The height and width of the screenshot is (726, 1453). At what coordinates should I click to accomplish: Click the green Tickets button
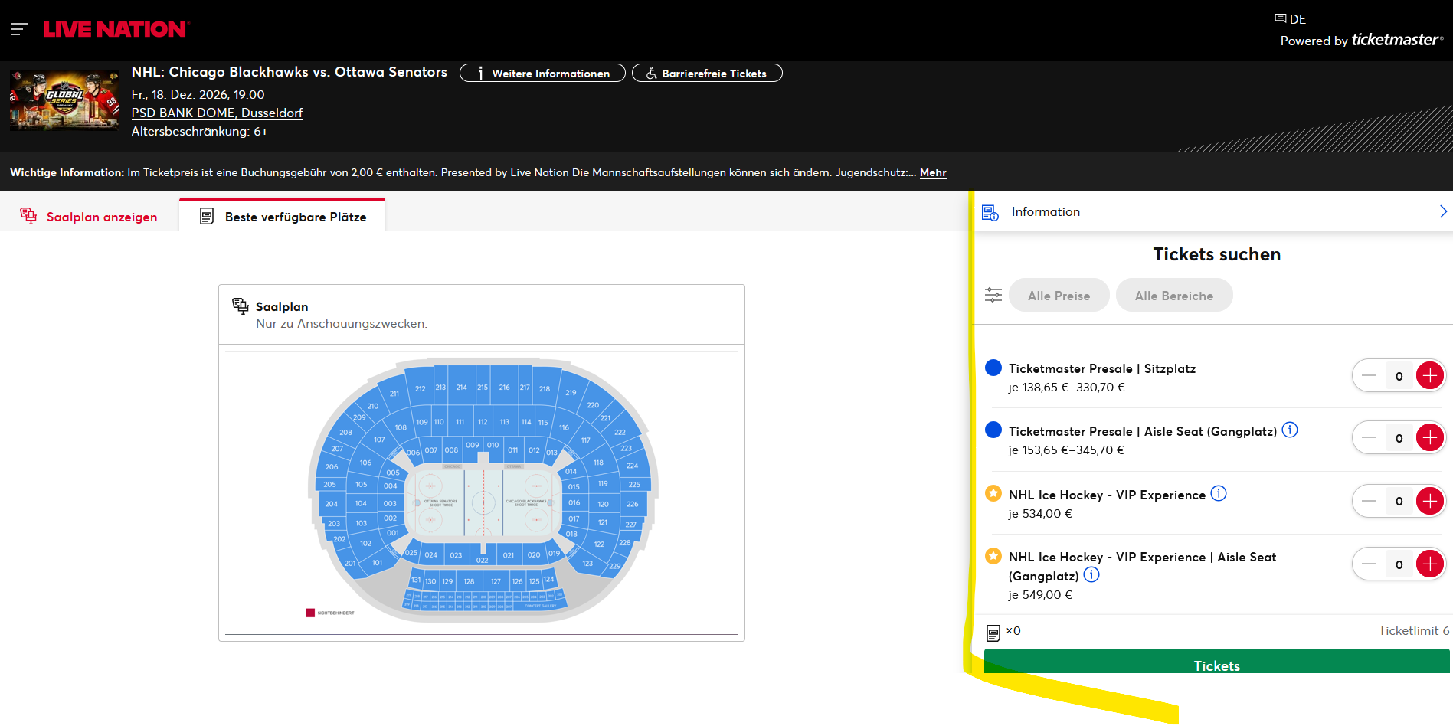1216,662
